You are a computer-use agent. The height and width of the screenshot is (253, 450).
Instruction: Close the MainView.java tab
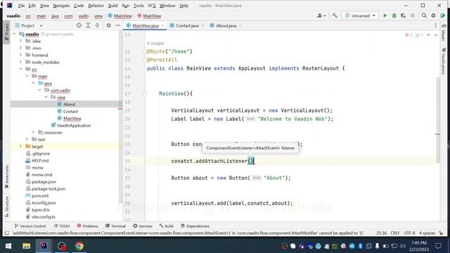[x=162, y=25]
